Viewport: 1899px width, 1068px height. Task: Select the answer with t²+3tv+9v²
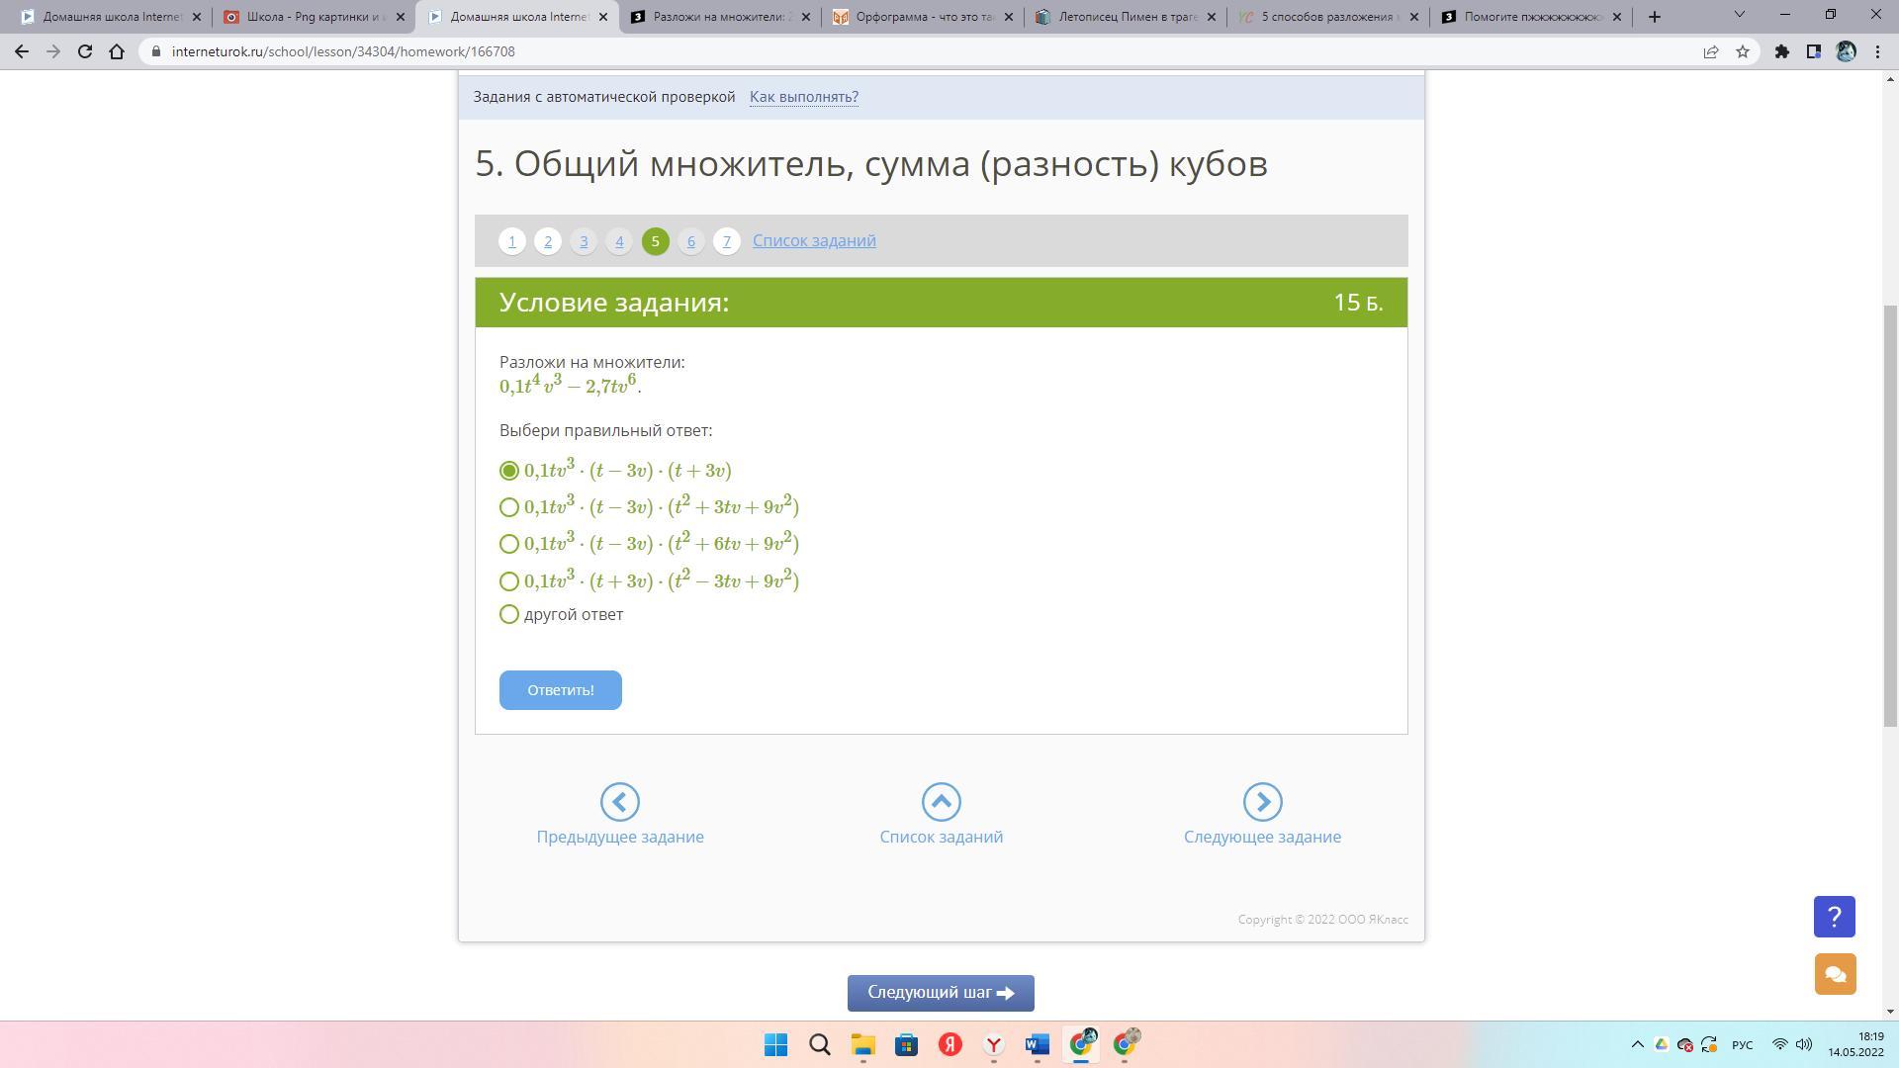(x=509, y=507)
